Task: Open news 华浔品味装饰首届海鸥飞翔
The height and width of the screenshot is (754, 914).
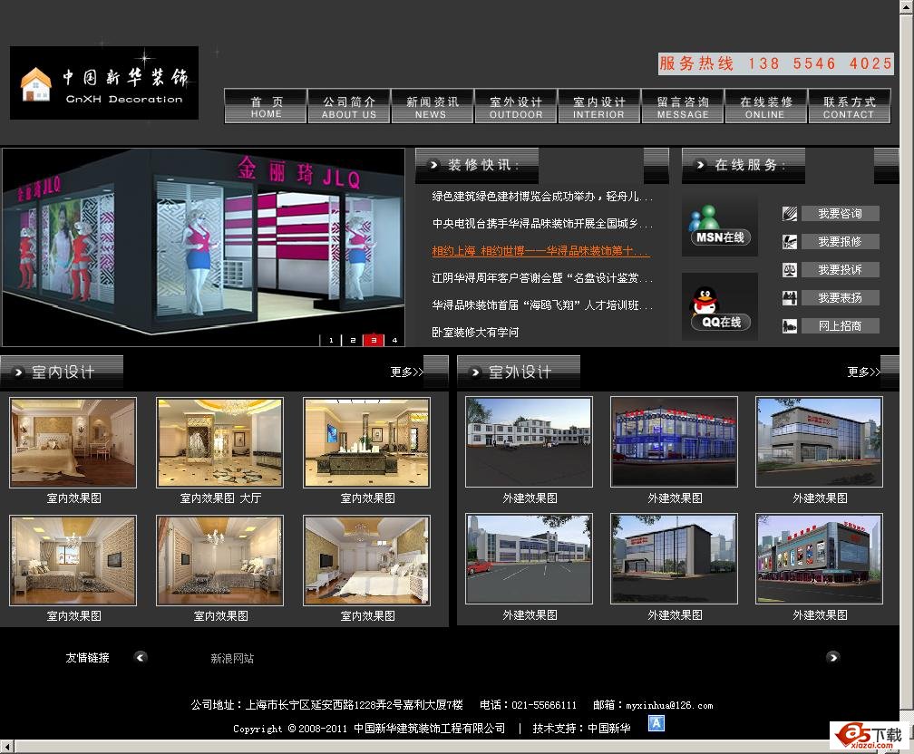Action: 542,305
